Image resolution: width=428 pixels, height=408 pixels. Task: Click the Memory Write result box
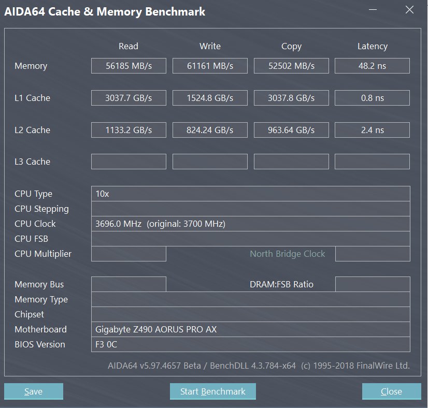tap(209, 66)
